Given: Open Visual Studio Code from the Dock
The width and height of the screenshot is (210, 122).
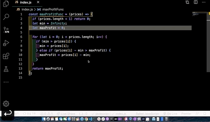Looking at the screenshot, I should [90, 119].
